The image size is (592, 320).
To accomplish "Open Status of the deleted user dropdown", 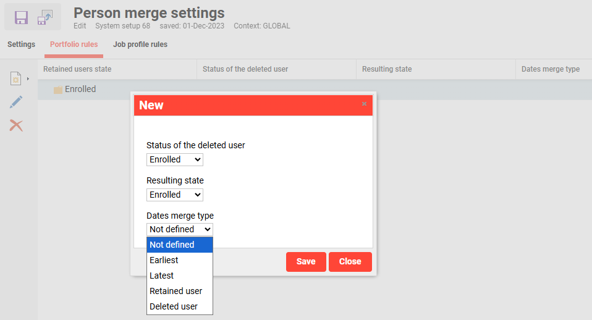I will click(x=175, y=159).
